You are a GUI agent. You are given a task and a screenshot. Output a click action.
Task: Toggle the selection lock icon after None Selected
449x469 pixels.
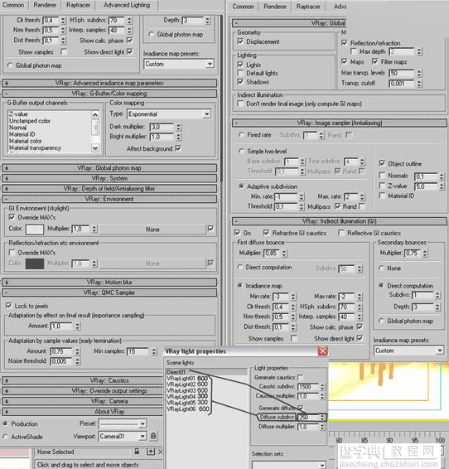pyautogui.click(x=137, y=451)
